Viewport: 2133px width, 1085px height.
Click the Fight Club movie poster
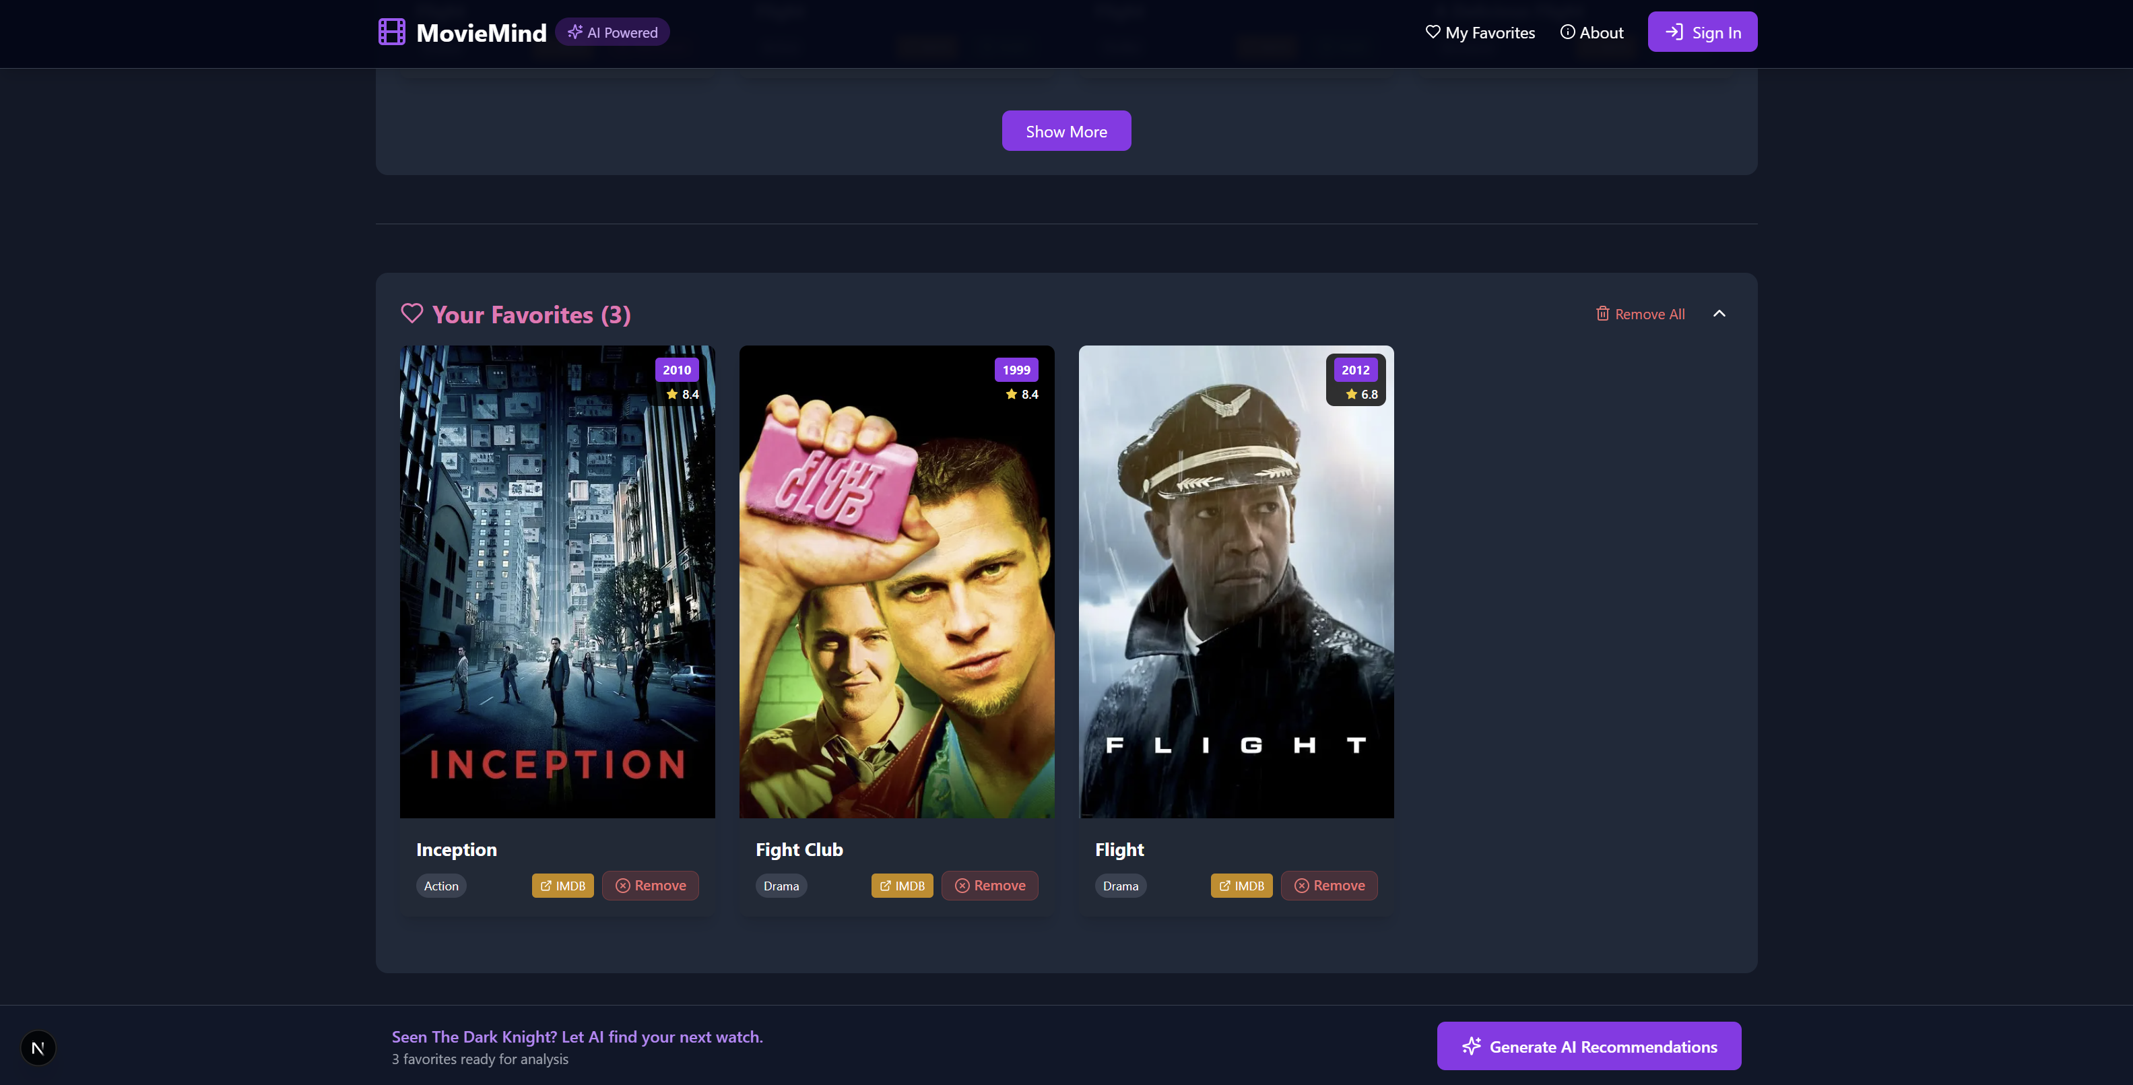coord(896,581)
